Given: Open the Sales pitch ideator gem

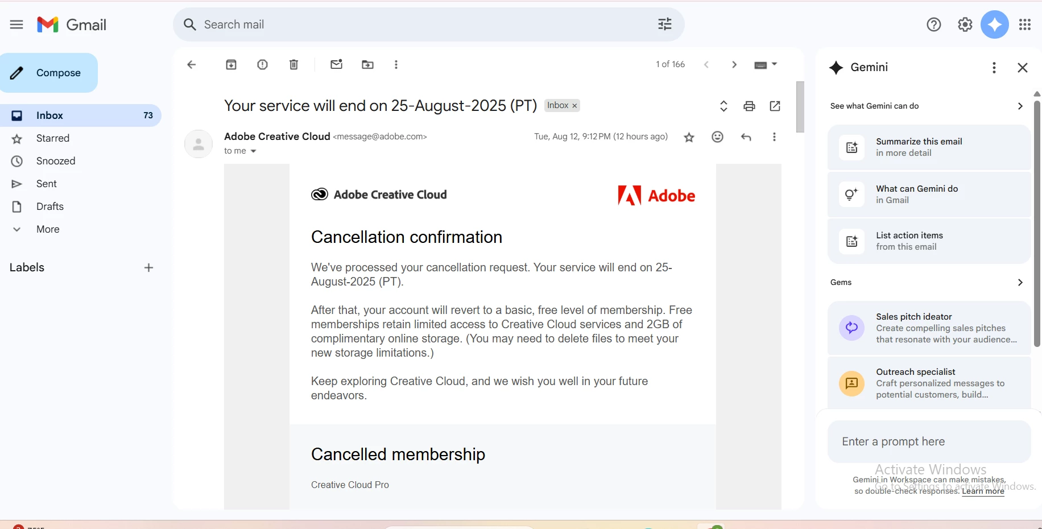Looking at the screenshot, I should (929, 328).
